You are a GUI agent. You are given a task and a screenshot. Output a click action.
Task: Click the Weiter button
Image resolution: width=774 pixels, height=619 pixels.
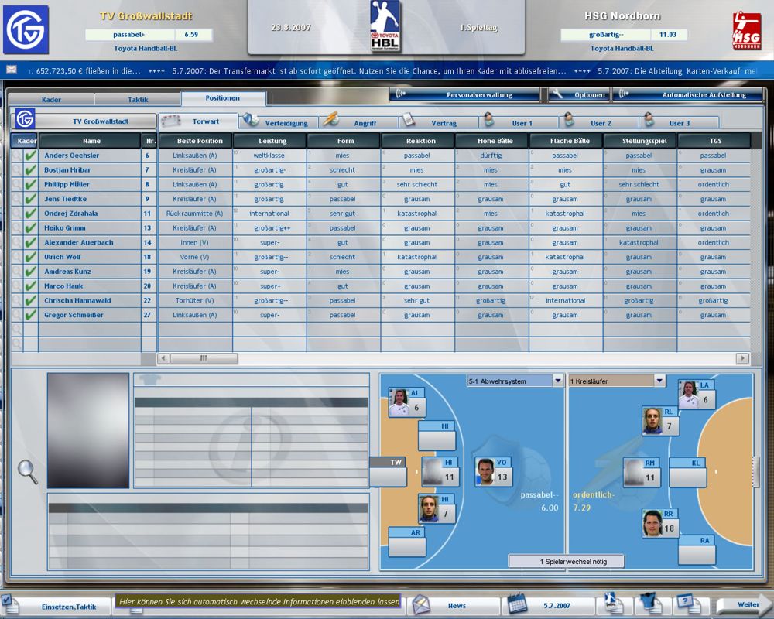743,604
